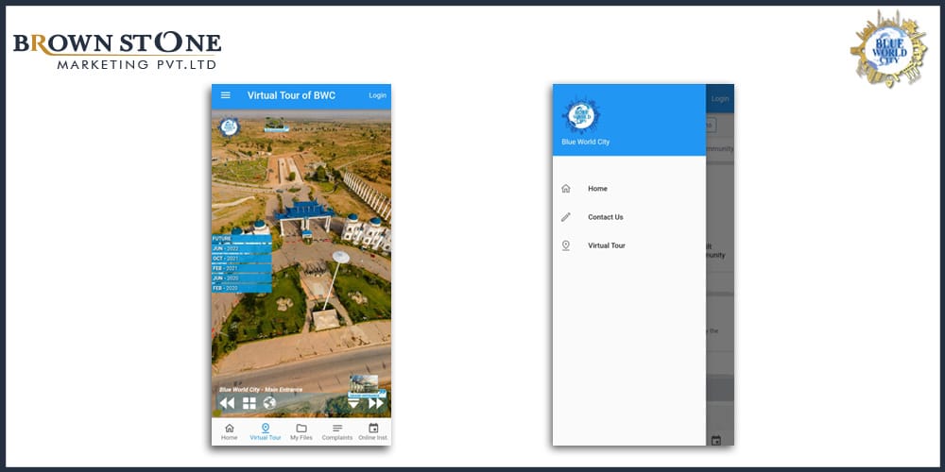Tap Login in the Virtual Tour header
This screenshot has height=472, width=945.
click(377, 95)
